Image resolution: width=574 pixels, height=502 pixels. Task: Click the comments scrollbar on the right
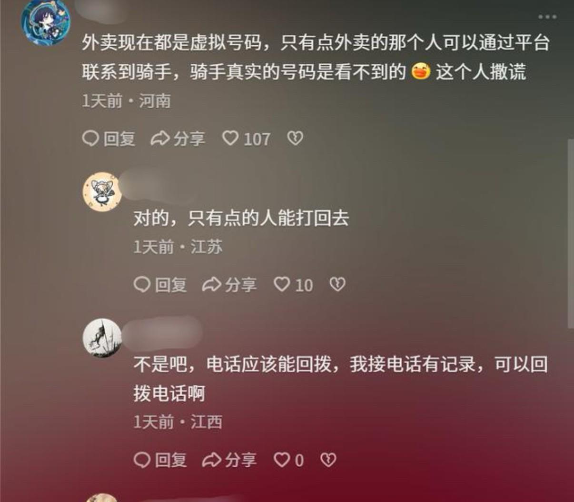(571, 233)
